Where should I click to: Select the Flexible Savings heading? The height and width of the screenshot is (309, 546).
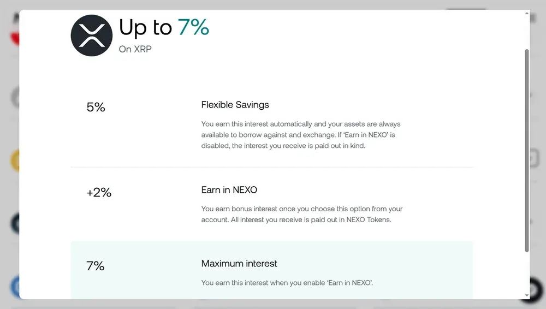(x=235, y=104)
